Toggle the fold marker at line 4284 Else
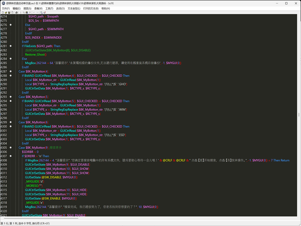This screenshot has width=301, height=226. 11,59
